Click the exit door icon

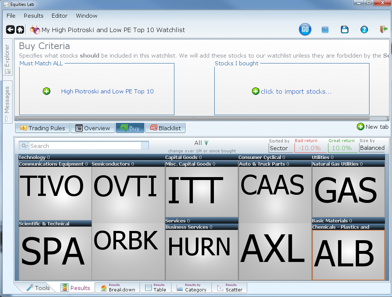click(383, 30)
